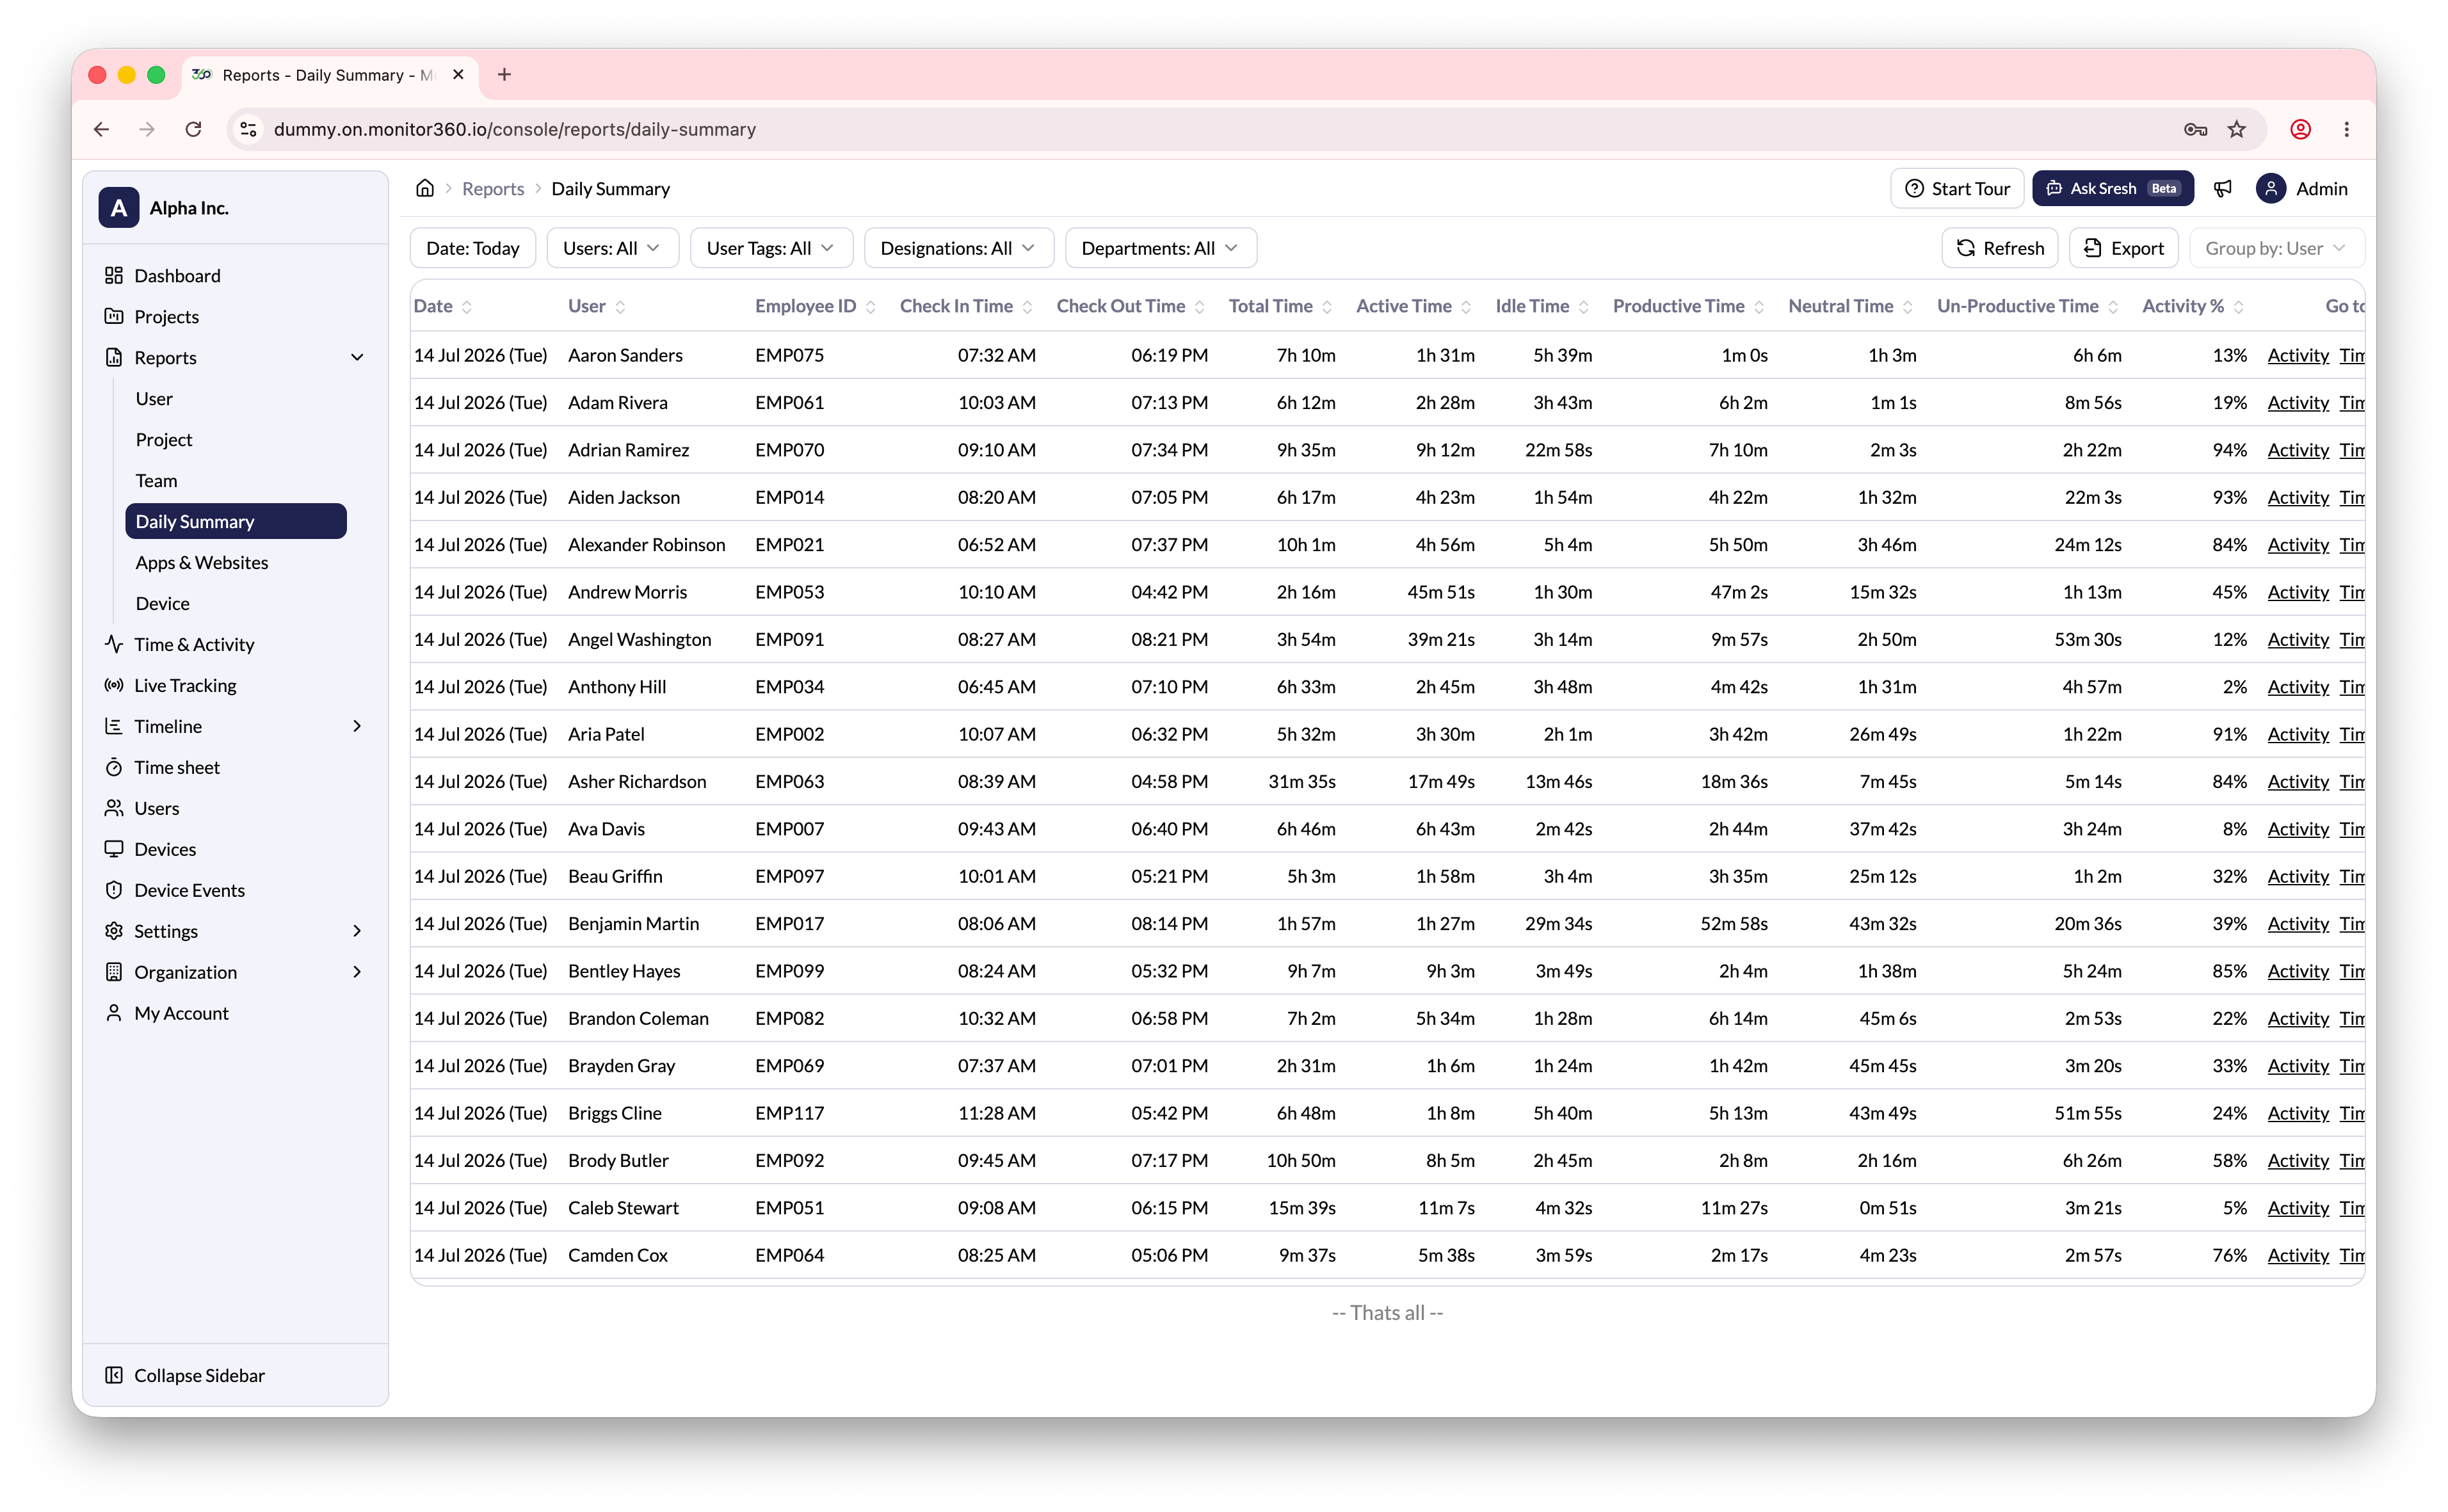This screenshot has width=2448, height=1512.
Task: Expand the Organization sidebar menu
Action: [357, 972]
